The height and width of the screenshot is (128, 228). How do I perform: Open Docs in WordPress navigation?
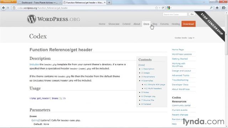(x=146, y=24)
